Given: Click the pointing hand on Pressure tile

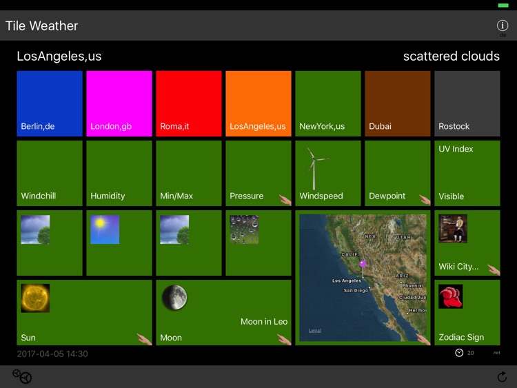Looking at the screenshot, I should click(285, 200).
